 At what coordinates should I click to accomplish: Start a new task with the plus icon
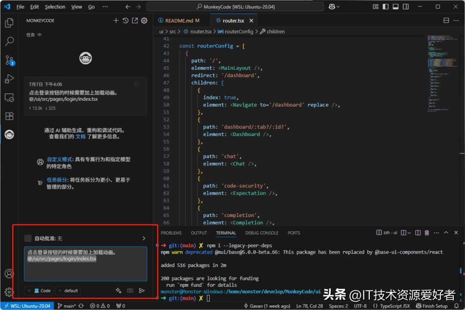[x=115, y=20]
